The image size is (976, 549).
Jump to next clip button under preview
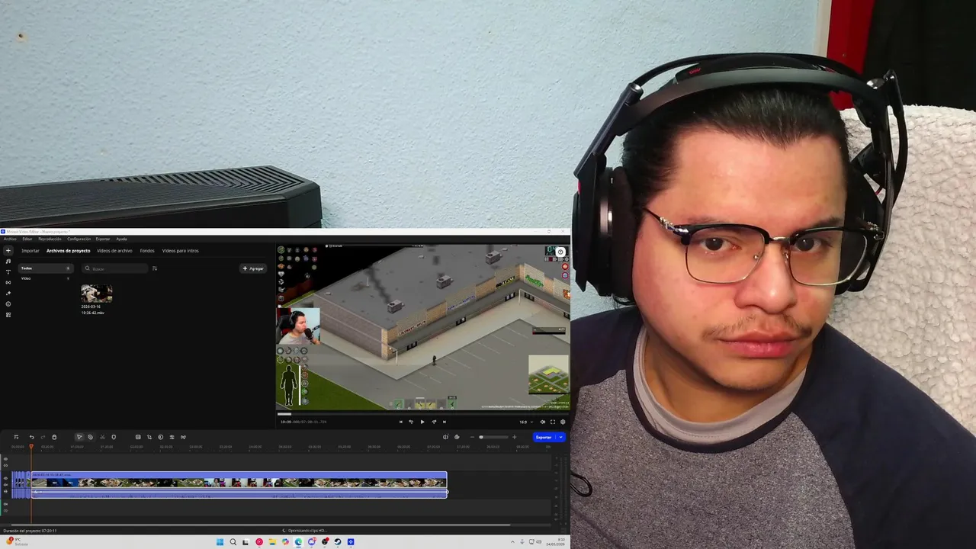pos(445,422)
